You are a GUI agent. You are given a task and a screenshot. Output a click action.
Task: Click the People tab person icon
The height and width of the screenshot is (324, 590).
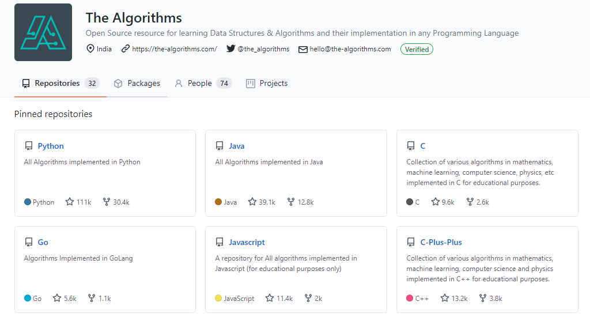point(179,84)
